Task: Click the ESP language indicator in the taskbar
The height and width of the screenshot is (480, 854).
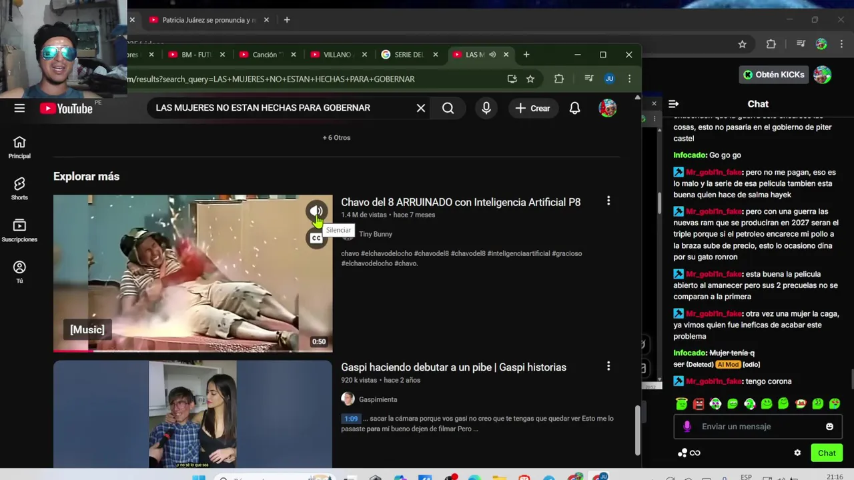Action: [x=746, y=477]
